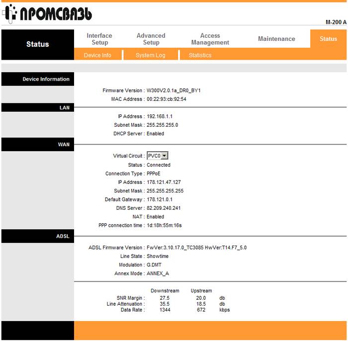Screen dimensions: 348x341
Task: Expand the Virtual Circuit PVC0 dropdown
Action: (158, 156)
